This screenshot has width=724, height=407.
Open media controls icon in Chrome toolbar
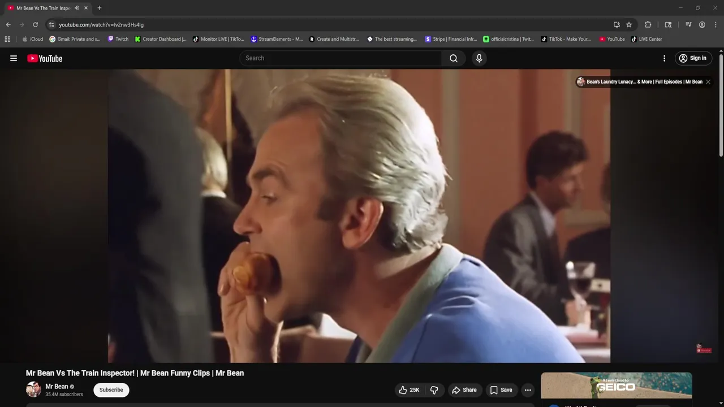click(x=688, y=25)
